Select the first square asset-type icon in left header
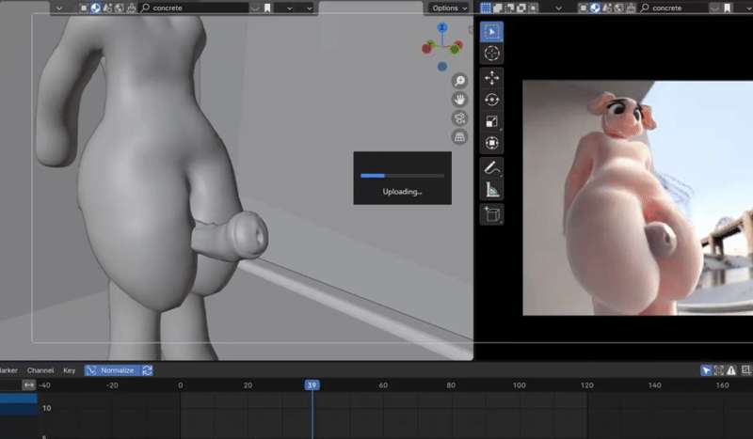The width and height of the screenshot is (753, 439). coord(84,8)
